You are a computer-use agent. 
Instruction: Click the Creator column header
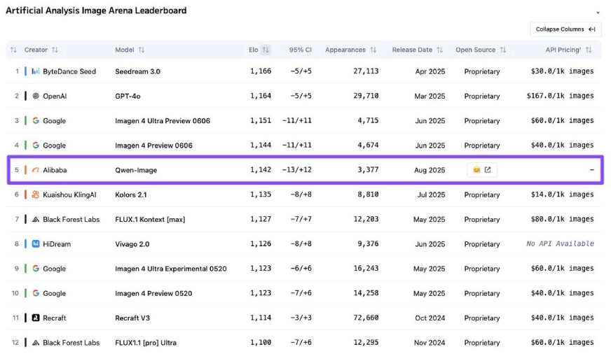coord(36,50)
